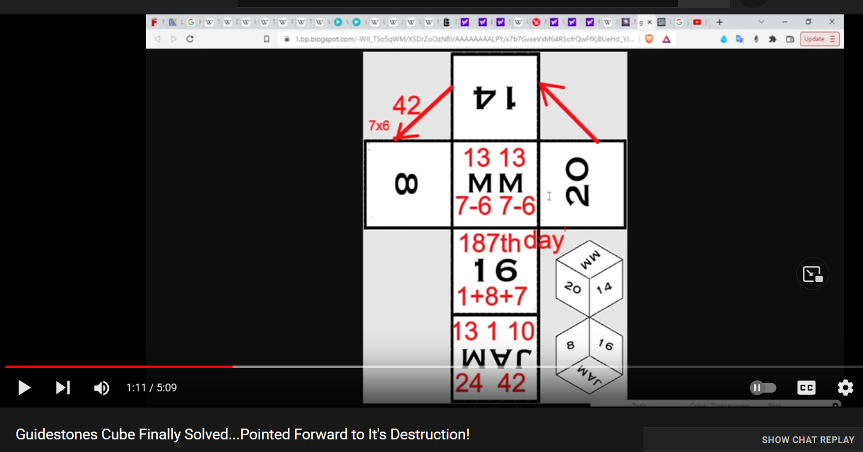The width and height of the screenshot is (863, 452).
Task: Click the blogspot URL address bar
Action: [x=465, y=39]
